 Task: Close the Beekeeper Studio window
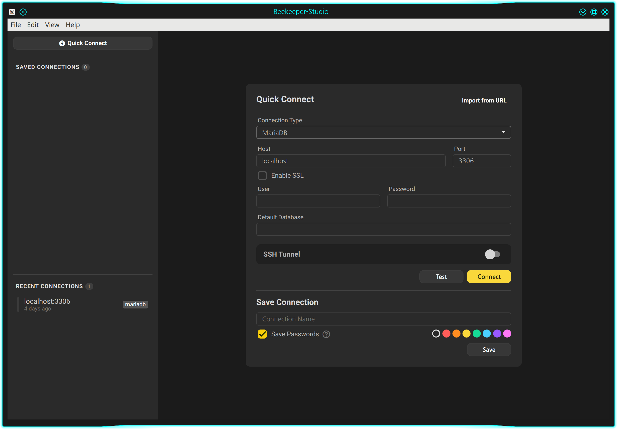click(605, 12)
